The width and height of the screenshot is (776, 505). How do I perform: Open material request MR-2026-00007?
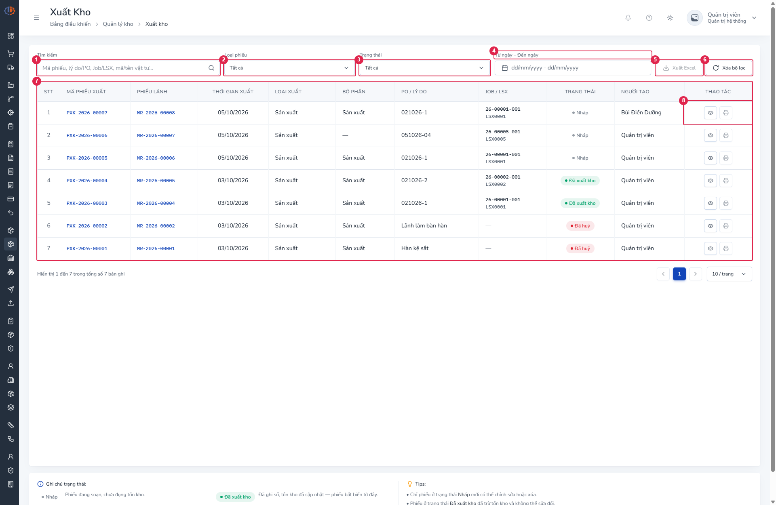(x=156, y=135)
